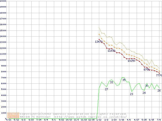This screenshot has height=121, width=162.
Task: Click the AKIBA PC Hotline logo icon
Action: (x=13, y=115)
